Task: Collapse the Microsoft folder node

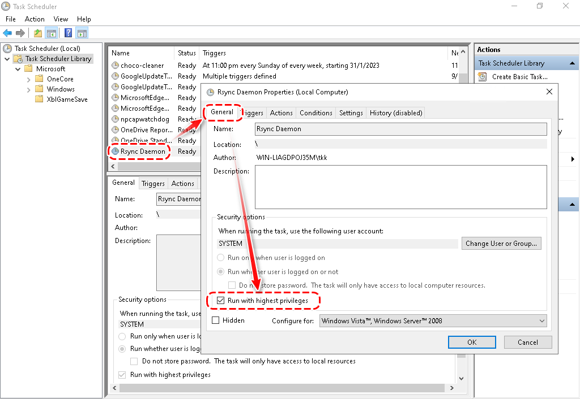Action: point(17,69)
